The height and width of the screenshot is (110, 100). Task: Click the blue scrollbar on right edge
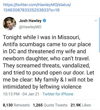[x=99, y=35]
